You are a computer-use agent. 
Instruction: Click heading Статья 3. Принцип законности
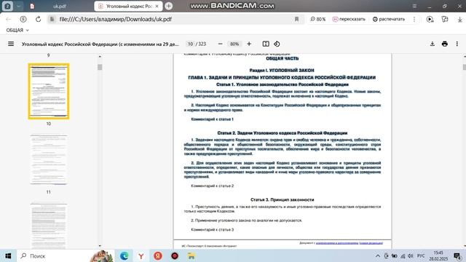(282, 199)
